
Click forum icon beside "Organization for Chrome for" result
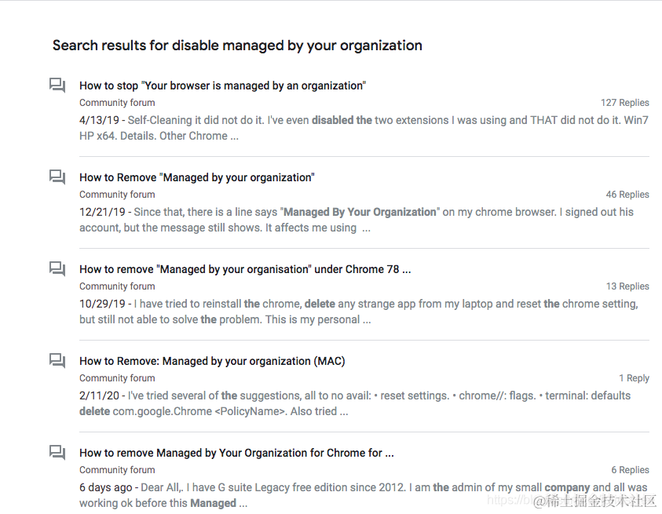coord(57,453)
